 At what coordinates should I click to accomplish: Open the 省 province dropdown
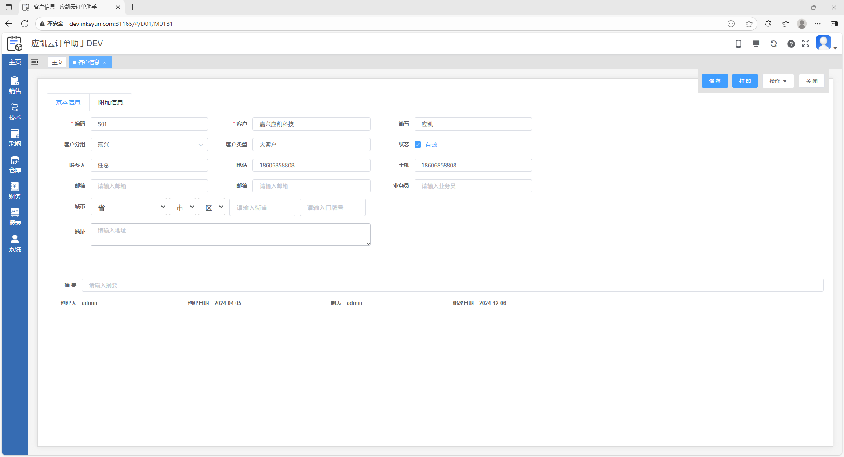click(x=129, y=207)
